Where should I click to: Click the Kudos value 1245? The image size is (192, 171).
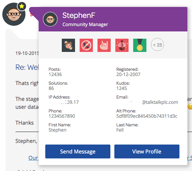(122, 88)
